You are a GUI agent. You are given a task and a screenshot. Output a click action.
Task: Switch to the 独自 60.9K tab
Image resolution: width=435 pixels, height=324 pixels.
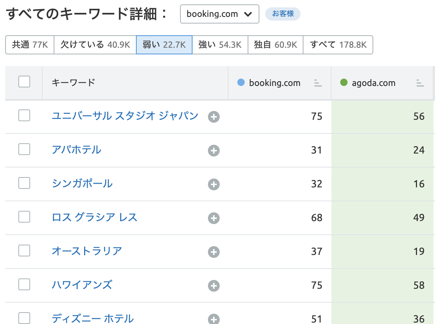coord(276,45)
